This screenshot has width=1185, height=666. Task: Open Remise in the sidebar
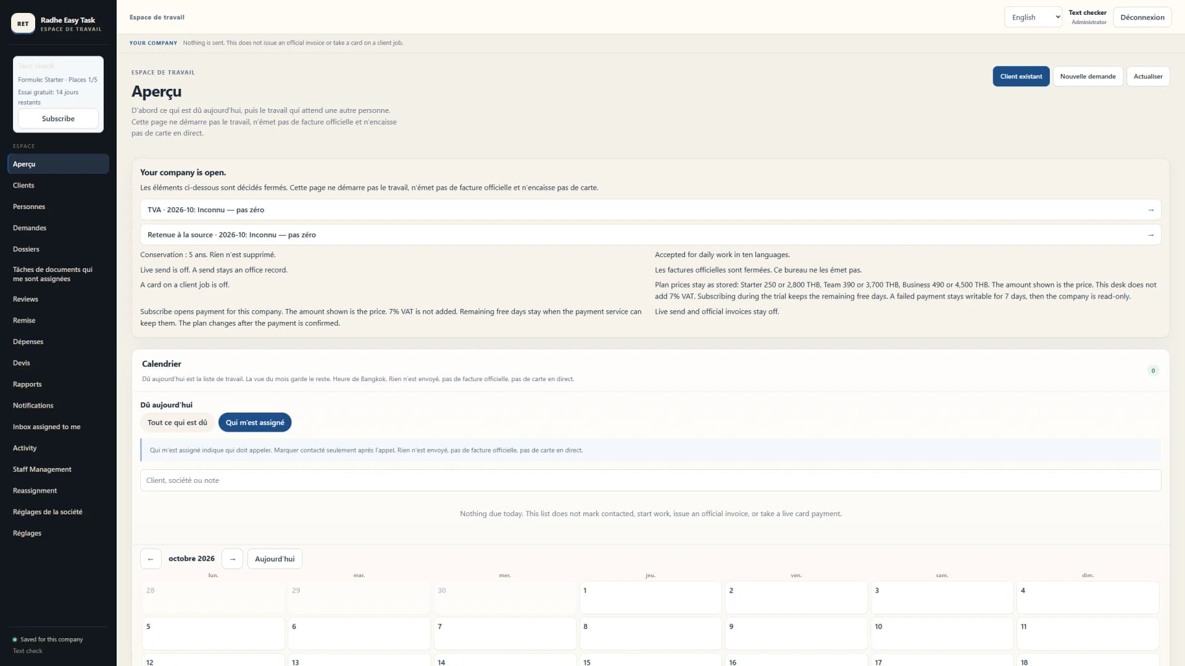pos(58,321)
